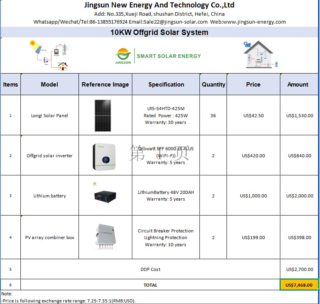Select the 'Items' header cell
Image resolution: width=320 pixels, height=304 pixels.
[11, 85]
